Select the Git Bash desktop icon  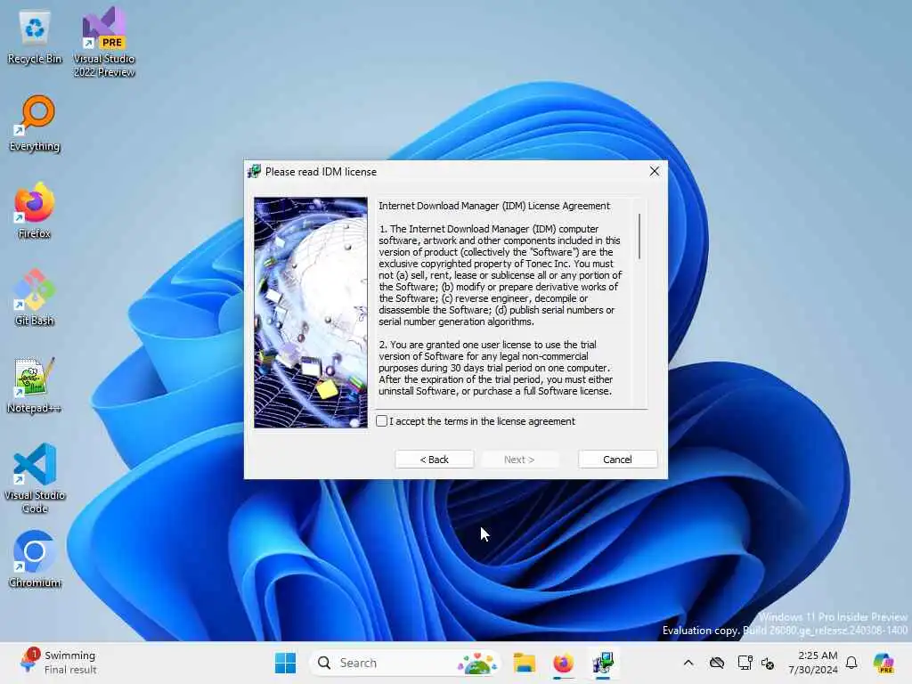(x=35, y=297)
